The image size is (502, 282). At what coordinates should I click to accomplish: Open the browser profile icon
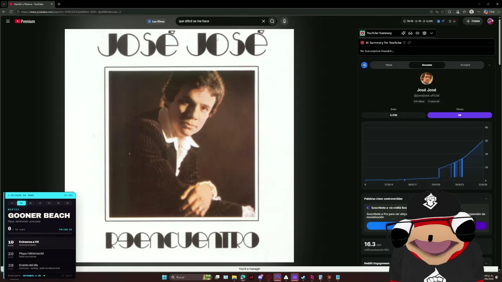pyautogui.click(x=471, y=12)
